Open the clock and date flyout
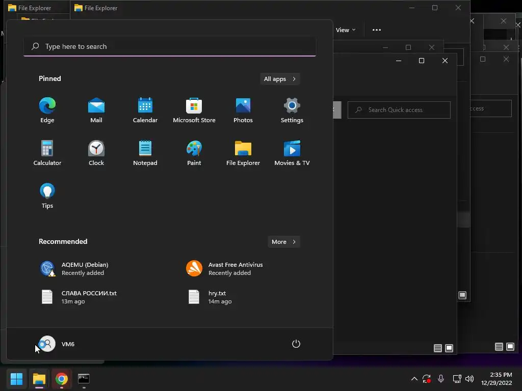The height and width of the screenshot is (391, 522). pyautogui.click(x=497, y=379)
